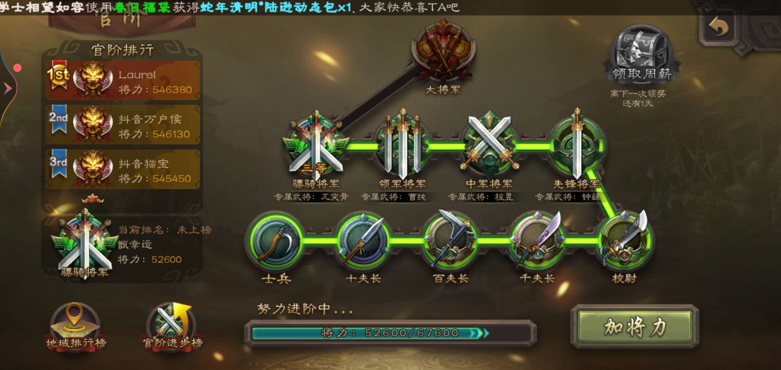The height and width of the screenshot is (370, 781).
Task: Open third-place 抖音猫宝 ranking entry
Action: (123, 169)
